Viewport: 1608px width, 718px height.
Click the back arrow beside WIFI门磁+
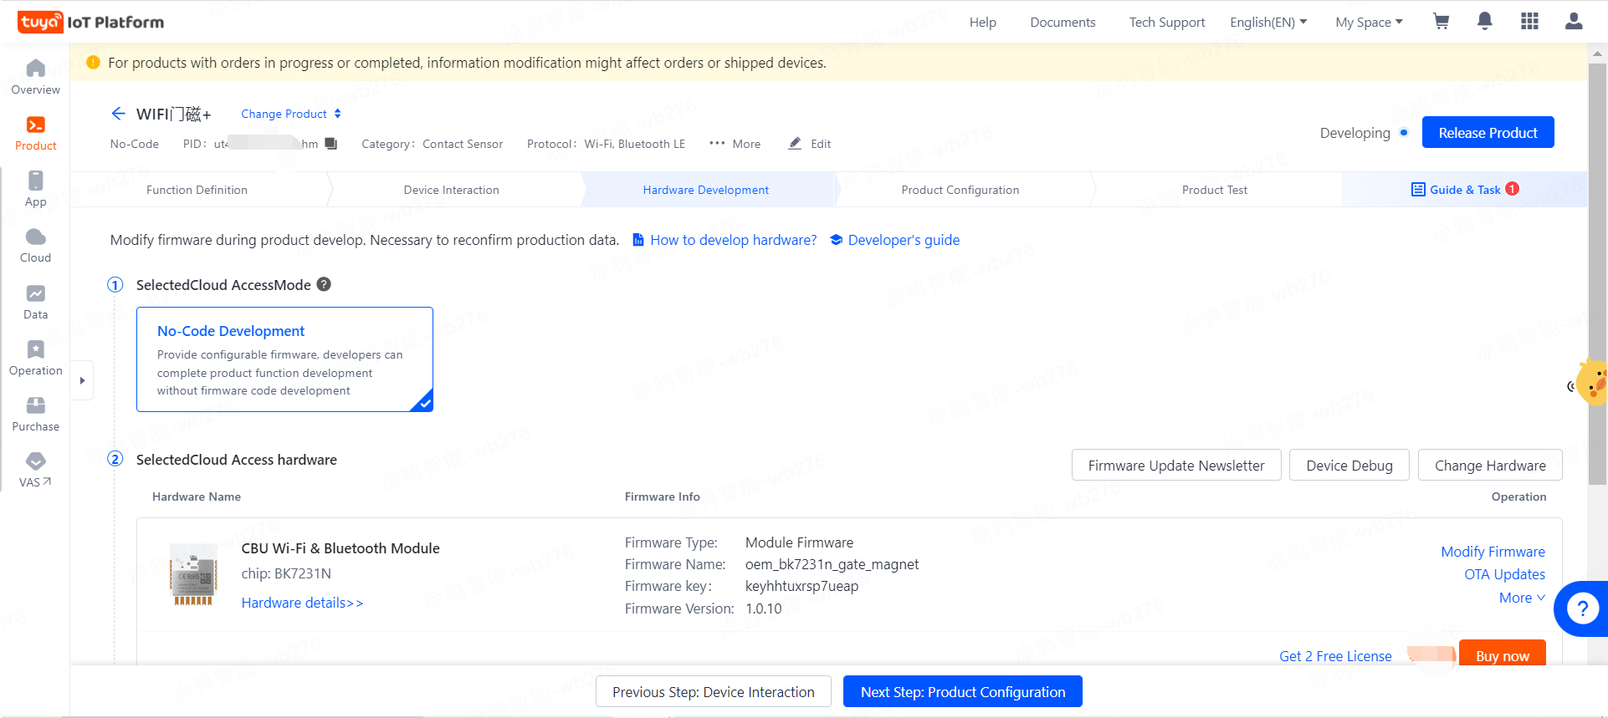119,114
